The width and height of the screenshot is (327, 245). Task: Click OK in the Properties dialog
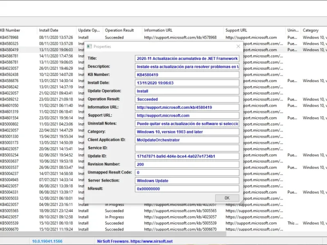pos(227,198)
